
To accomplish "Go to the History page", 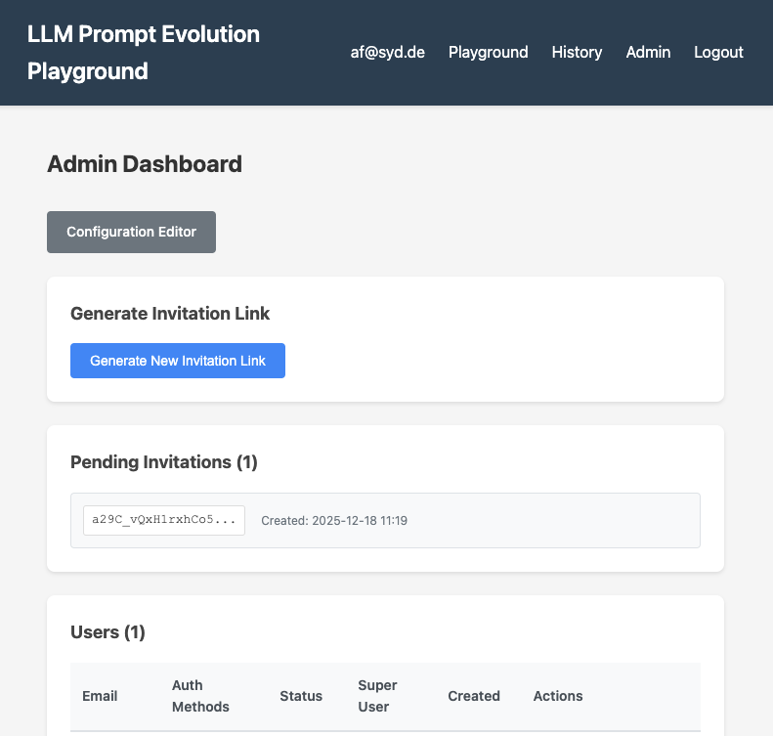I will click(x=577, y=53).
